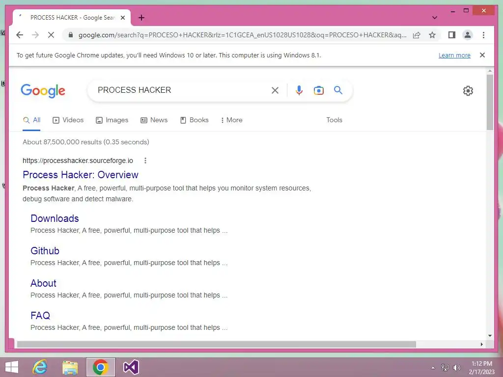503x377 pixels.
Task: Click the scroll right arrow
Action: (481, 344)
